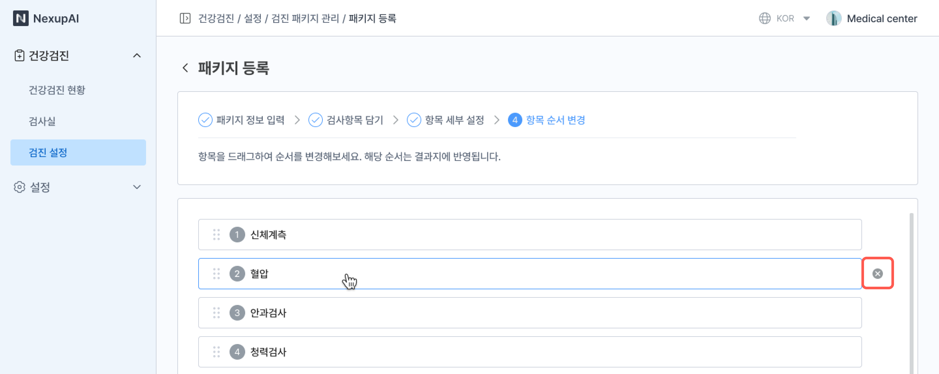The width and height of the screenshot is (939, 374).
Task: Click the drag handle of 안과검사
Action: (x=216, y=313)
